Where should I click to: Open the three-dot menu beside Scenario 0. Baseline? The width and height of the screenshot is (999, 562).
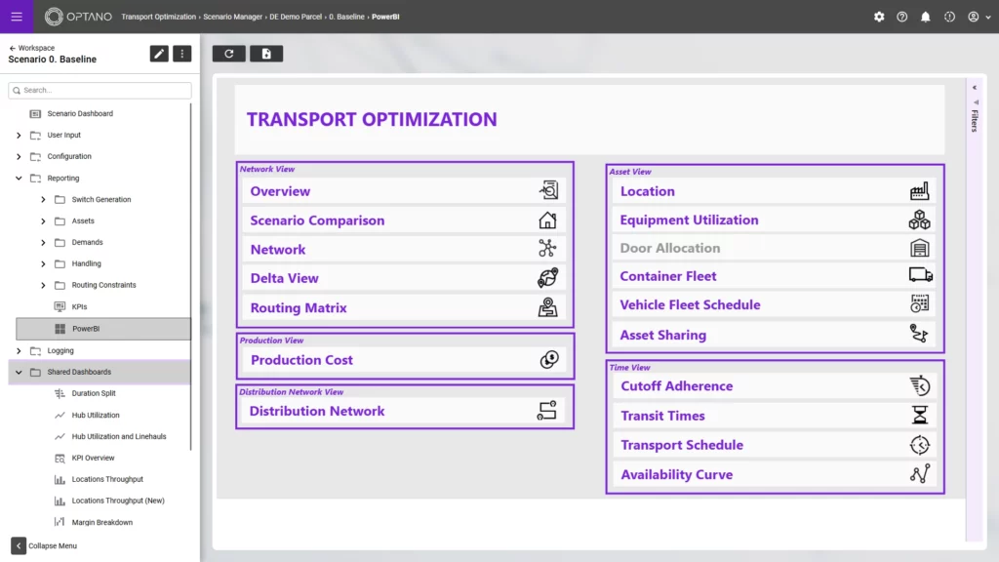(x=182, y=54)
